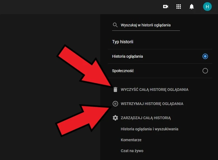This screenshot has height=160, width=218.
Task: Open the account avatar H menu
Action: 207,7
